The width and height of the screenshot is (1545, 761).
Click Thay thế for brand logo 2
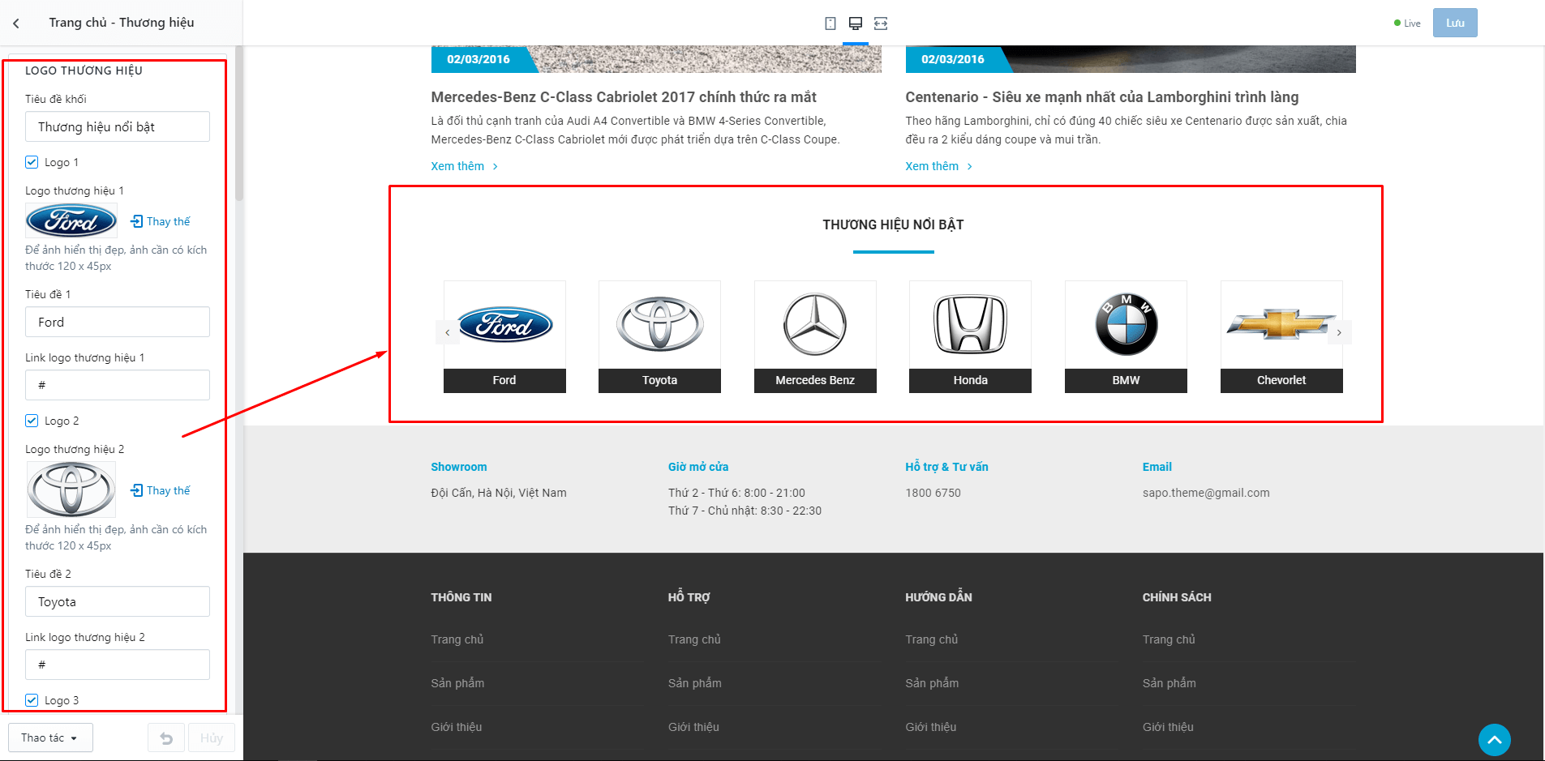[x=161, y=490]
